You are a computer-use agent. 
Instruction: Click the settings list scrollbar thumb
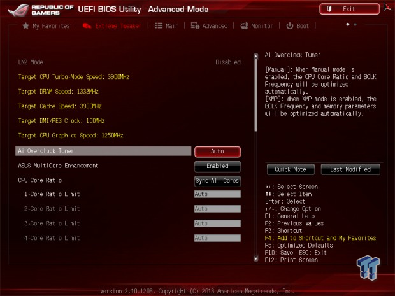(256, 95)
